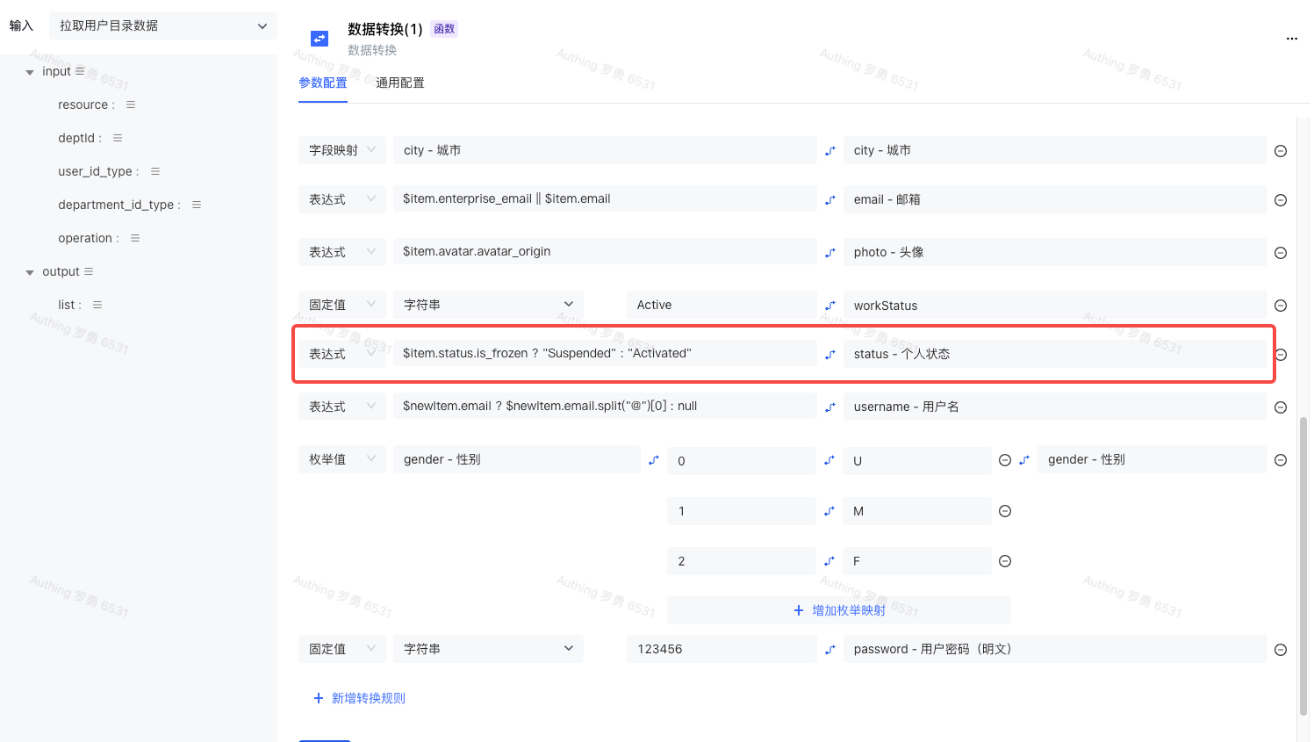Open the 字段映射 rule type dropdown

tap(341, 150)
